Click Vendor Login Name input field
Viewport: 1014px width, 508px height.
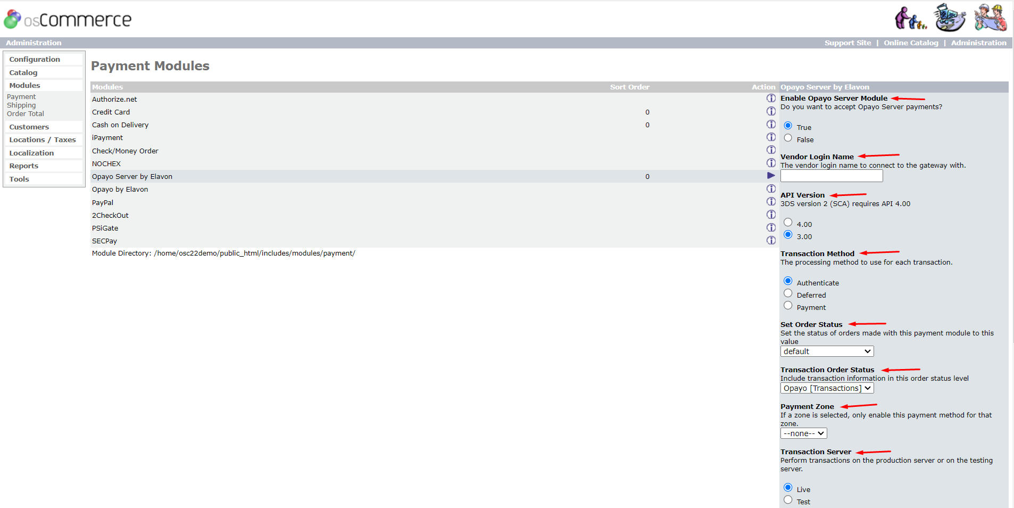pos(832,176)
